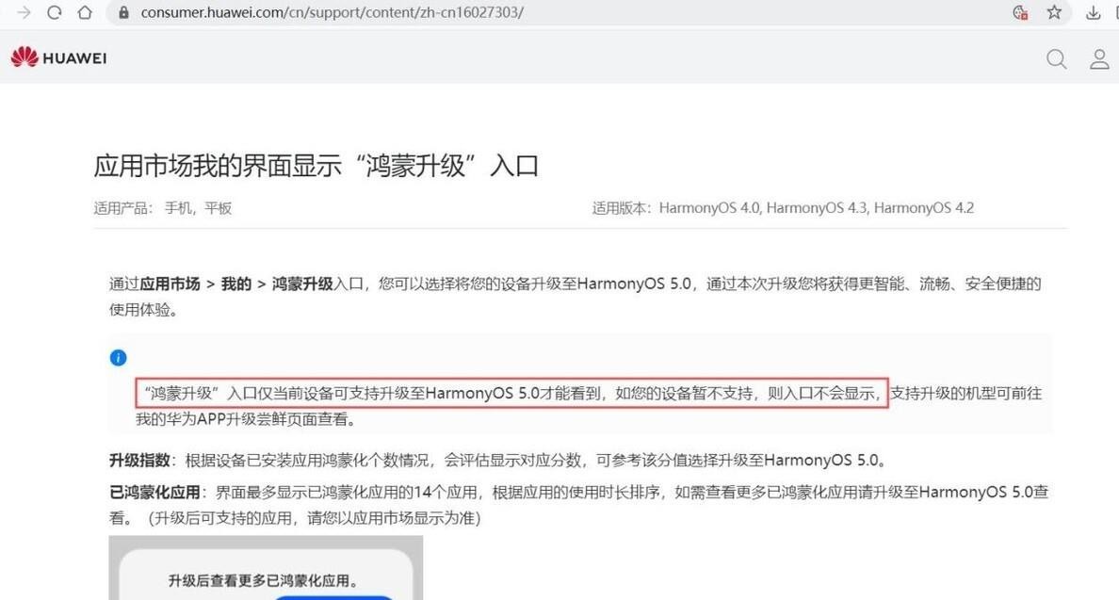Open the user account profile icon
1119x600 pixels.
pyautogui.click(x=1099, y=59)
